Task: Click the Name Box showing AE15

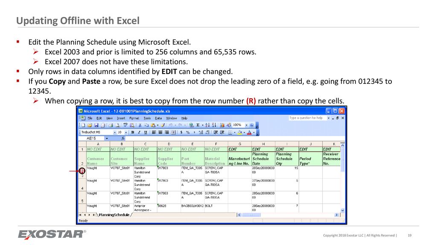Action: point(91,138)
